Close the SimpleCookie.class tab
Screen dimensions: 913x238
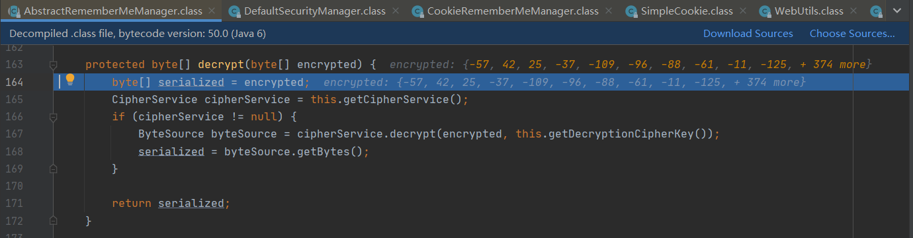(744, 12)
